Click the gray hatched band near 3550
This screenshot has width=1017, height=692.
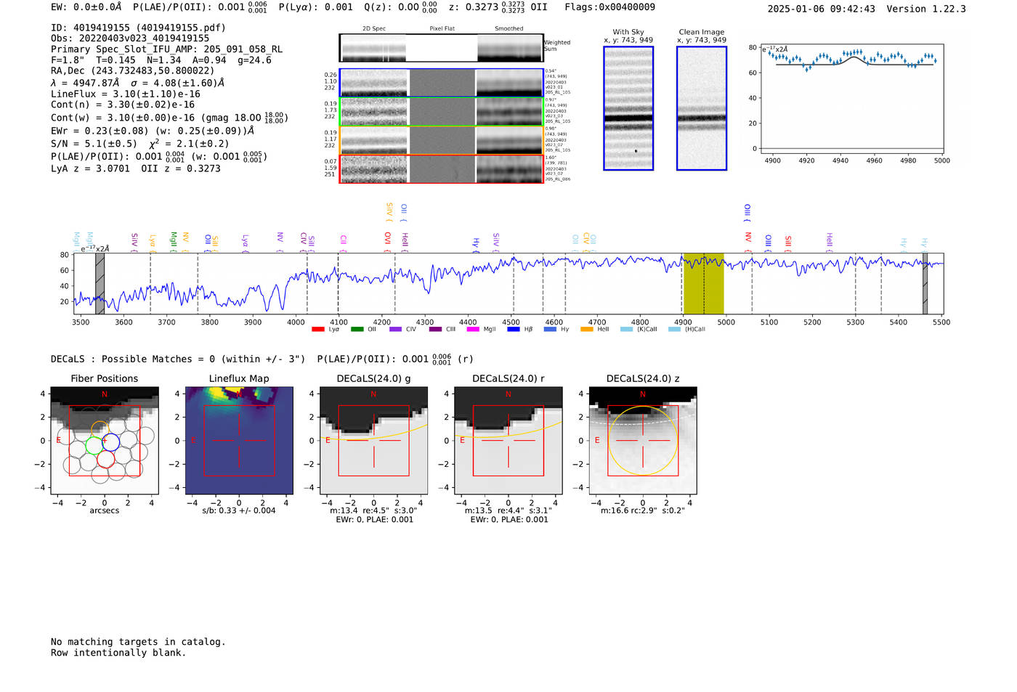tap(100, 284)
